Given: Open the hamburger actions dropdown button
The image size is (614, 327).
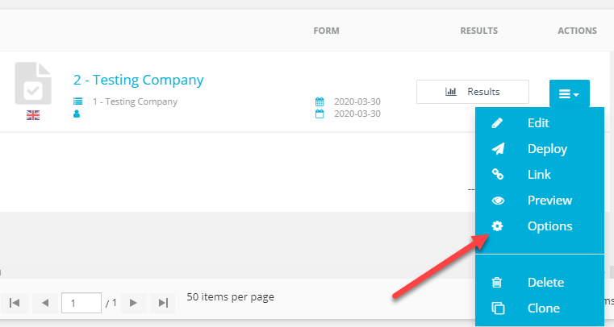Looking at the screenshot, I should [x=570, y=93].
